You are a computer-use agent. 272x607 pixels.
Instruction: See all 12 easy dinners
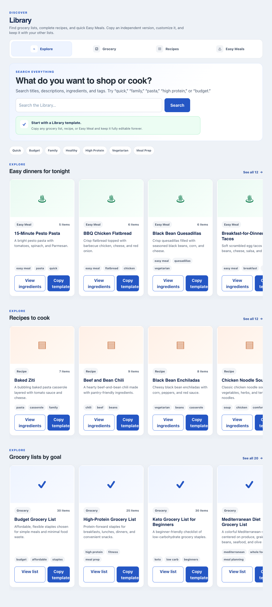click(253, 172)
